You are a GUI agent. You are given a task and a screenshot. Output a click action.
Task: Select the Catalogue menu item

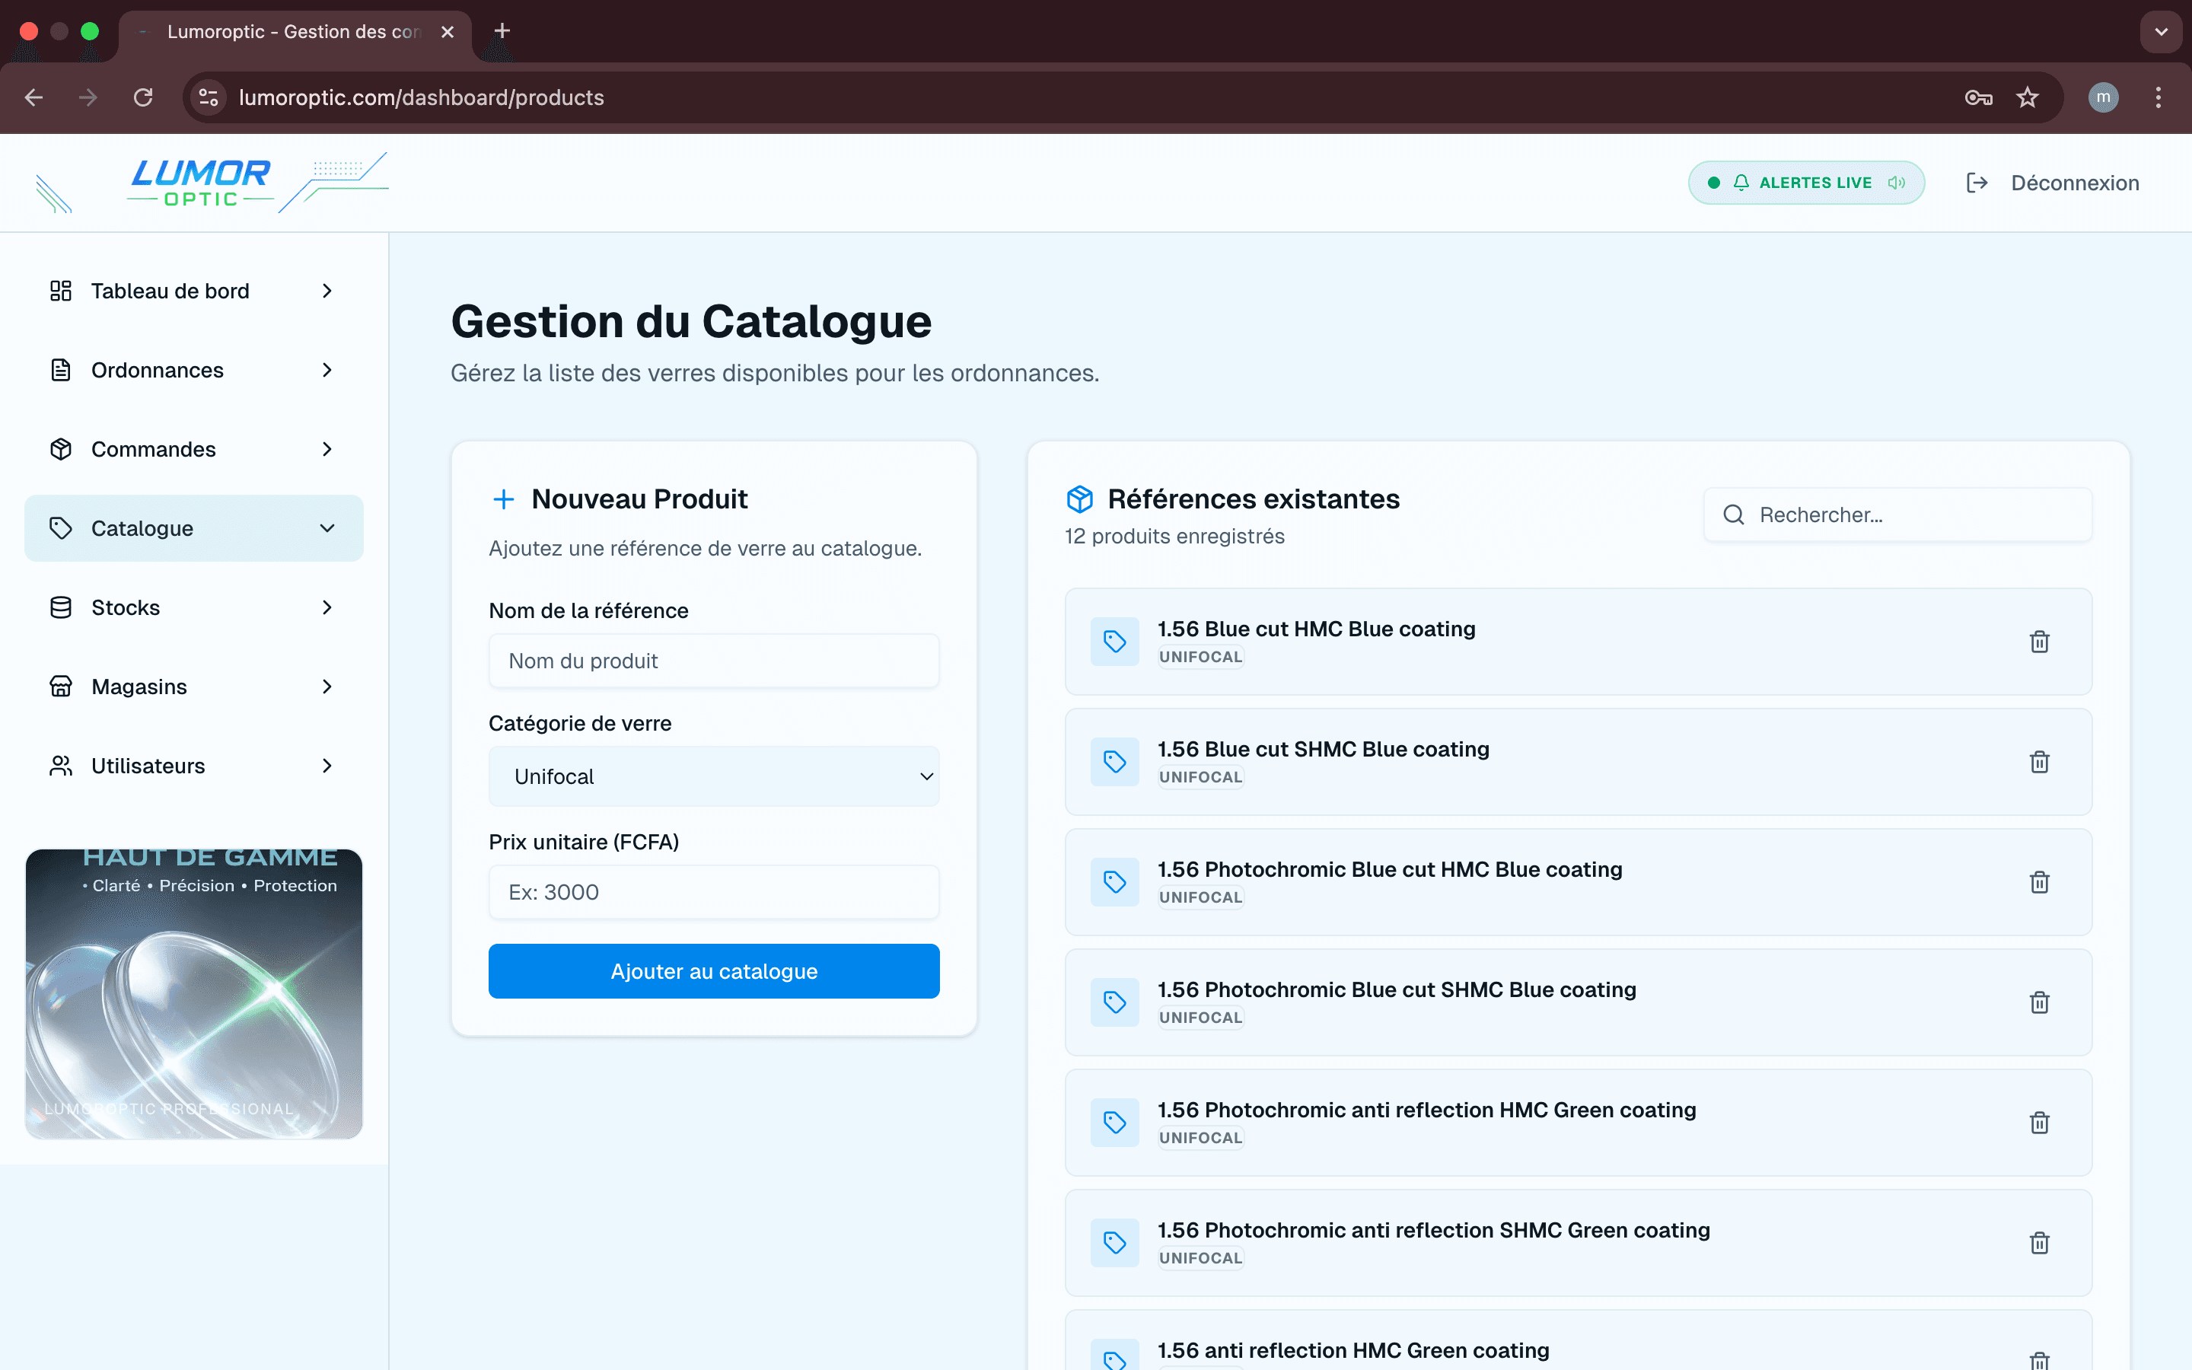coord(194,528)
